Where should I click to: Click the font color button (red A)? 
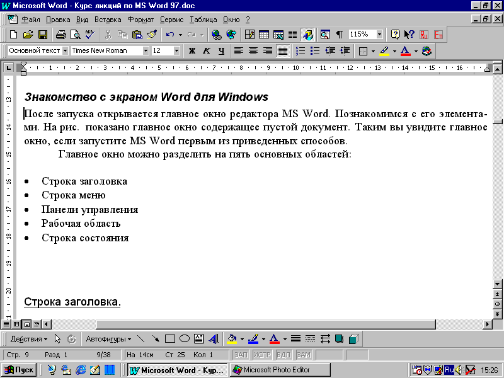click(x=405, y=51)
